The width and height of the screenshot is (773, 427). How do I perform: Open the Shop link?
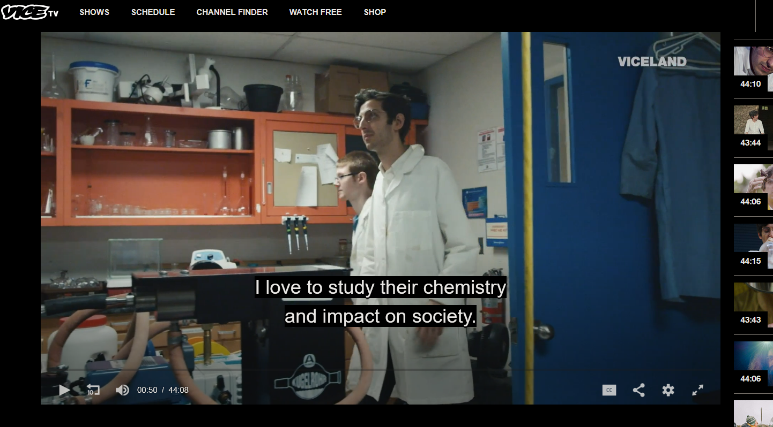tap(375, 12)
